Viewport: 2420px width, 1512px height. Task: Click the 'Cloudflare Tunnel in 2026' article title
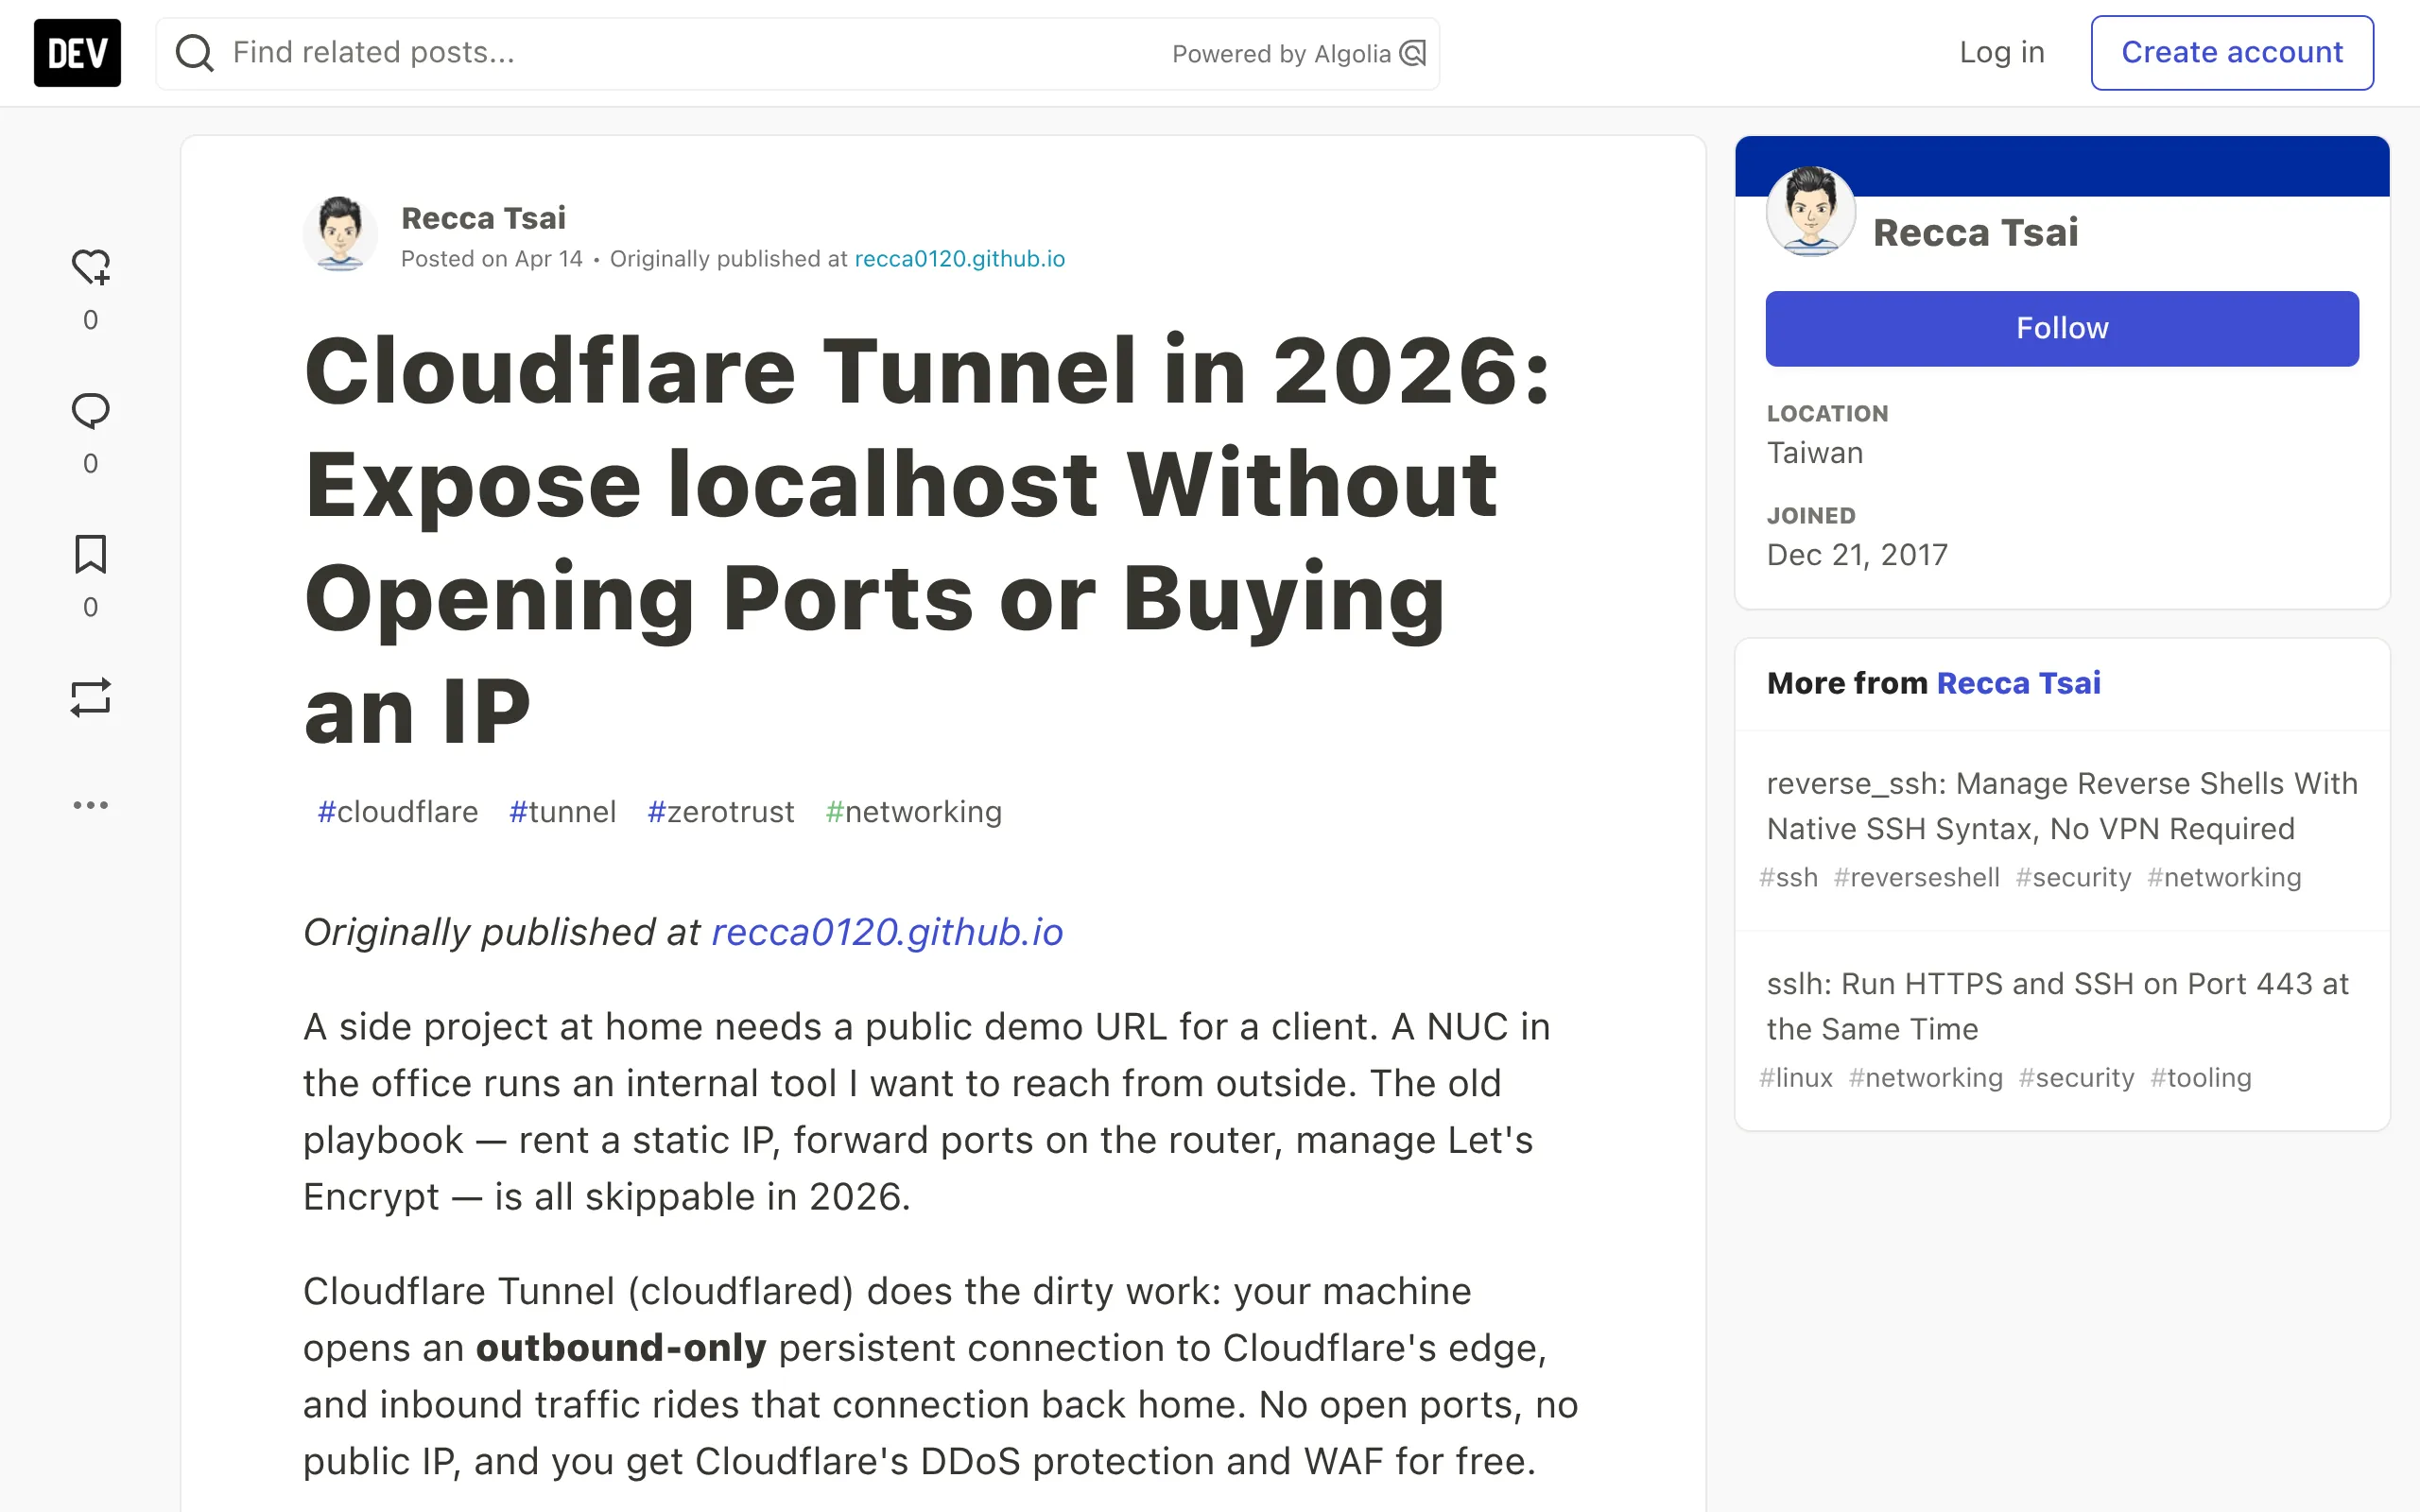pyautogui.click(x=927, y=541)
